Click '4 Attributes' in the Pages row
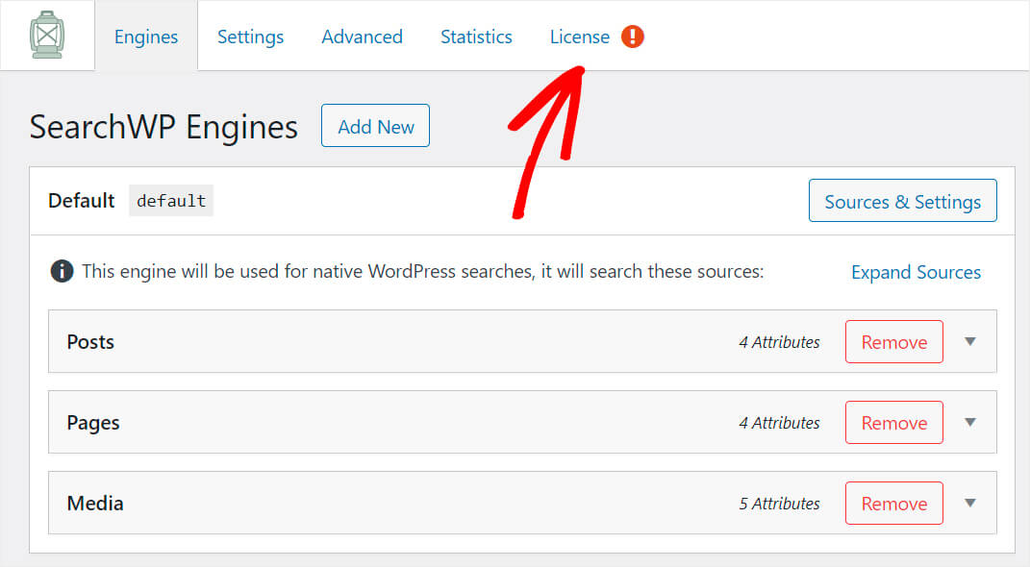The width and height of the screenshot is (1030, 567). tap(779, 423)
